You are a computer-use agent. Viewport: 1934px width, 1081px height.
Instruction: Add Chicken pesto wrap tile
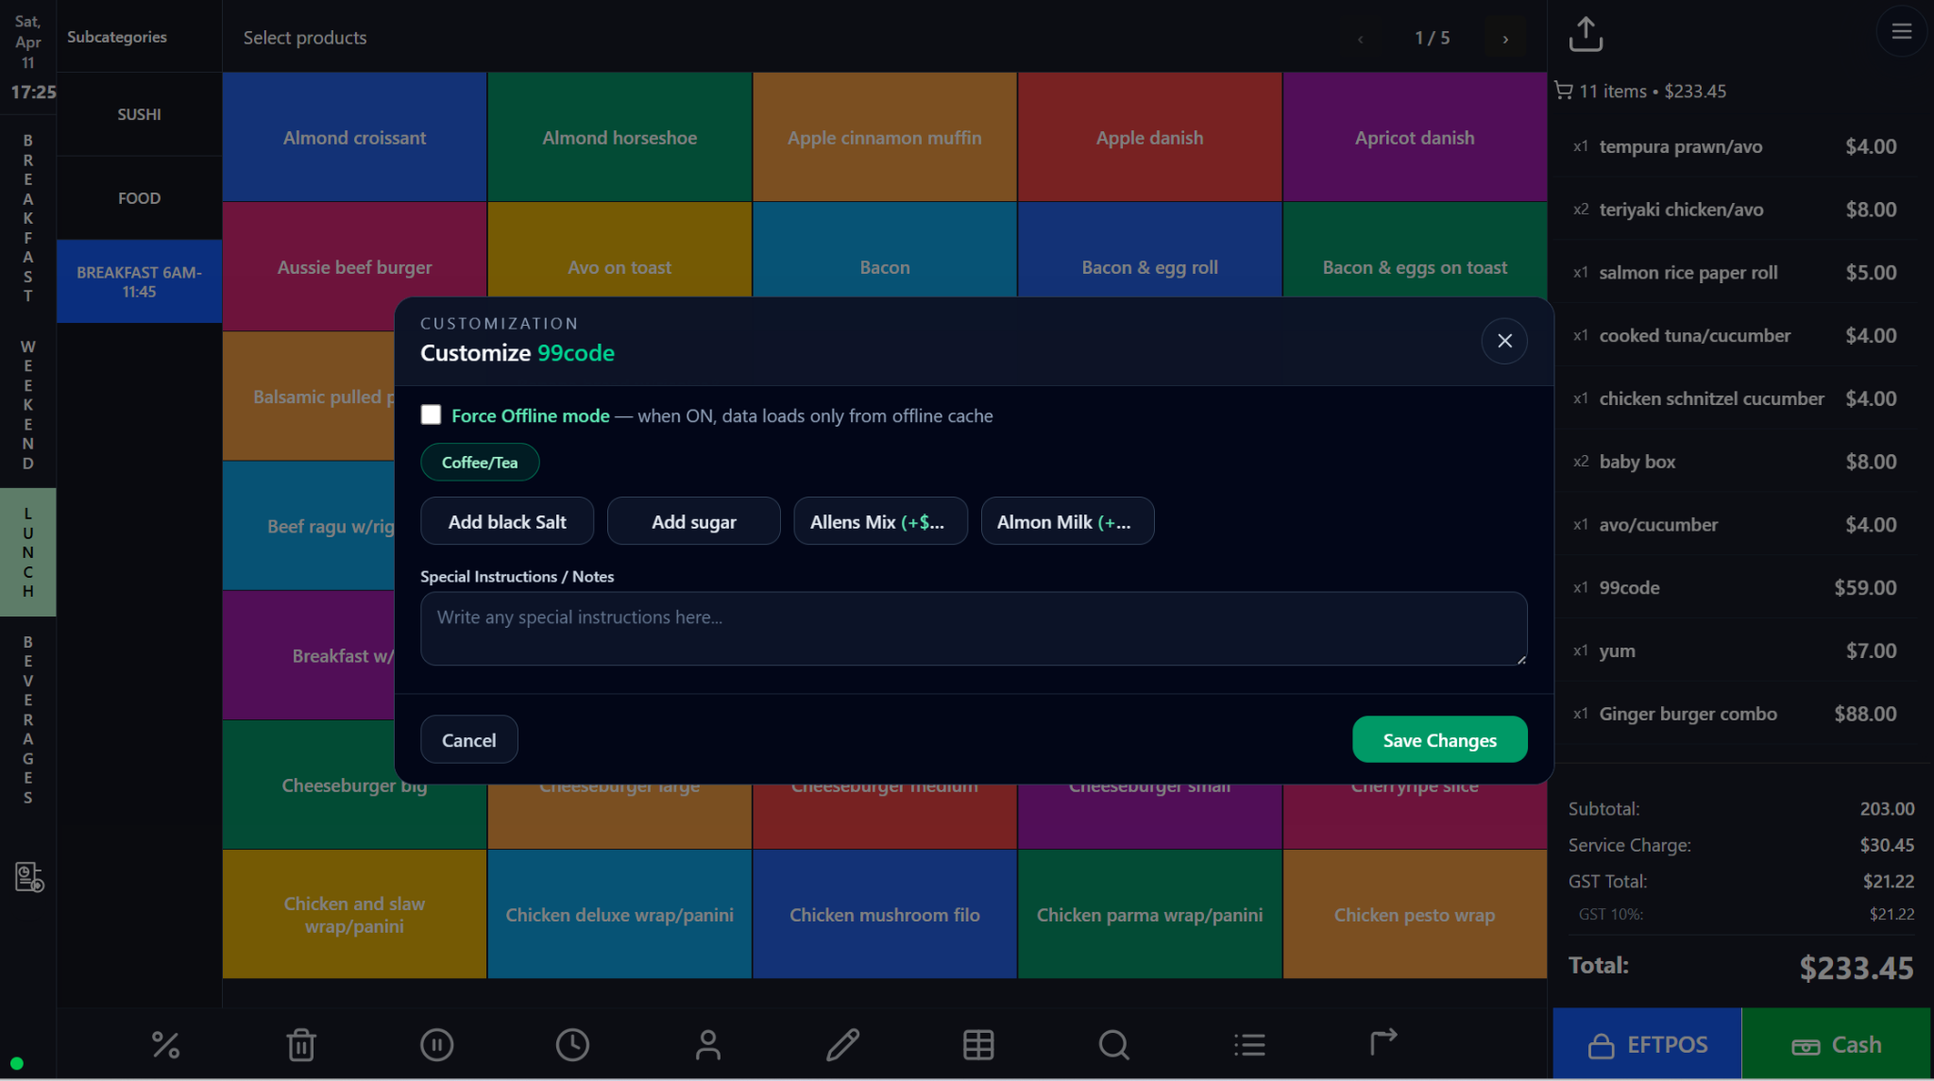pos(1415,914)
